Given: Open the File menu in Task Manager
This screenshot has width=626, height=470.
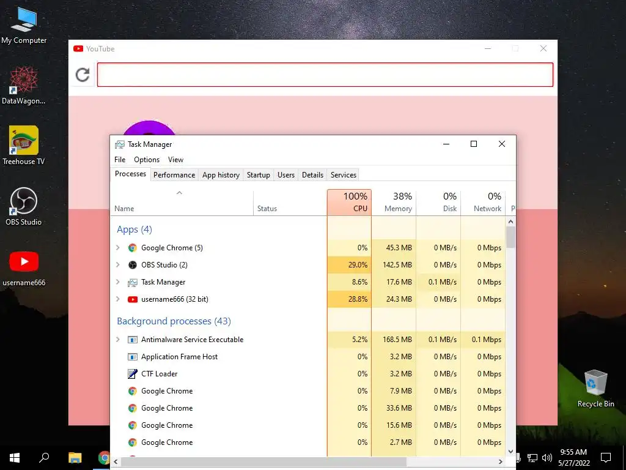Looking at the screenshot, I should (120, 160).
